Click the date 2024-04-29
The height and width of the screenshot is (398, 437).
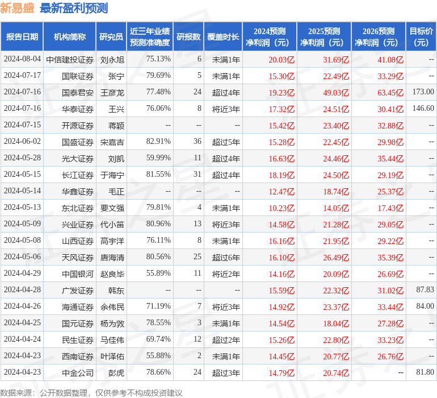[22, 273]
